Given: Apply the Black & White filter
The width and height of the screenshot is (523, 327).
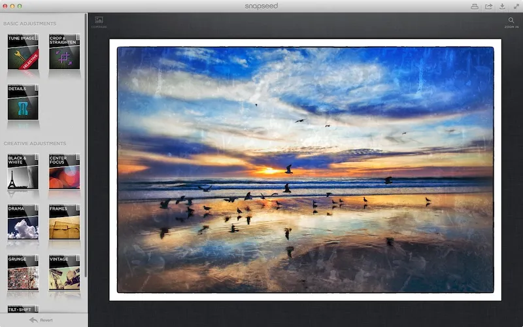Looking at the screenshot, I should pos(23,171).
